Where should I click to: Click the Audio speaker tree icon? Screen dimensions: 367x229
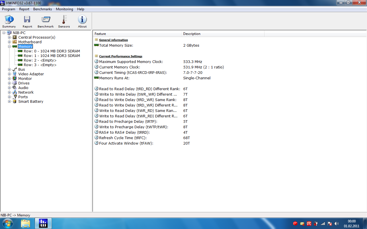[x=15, y=88]
